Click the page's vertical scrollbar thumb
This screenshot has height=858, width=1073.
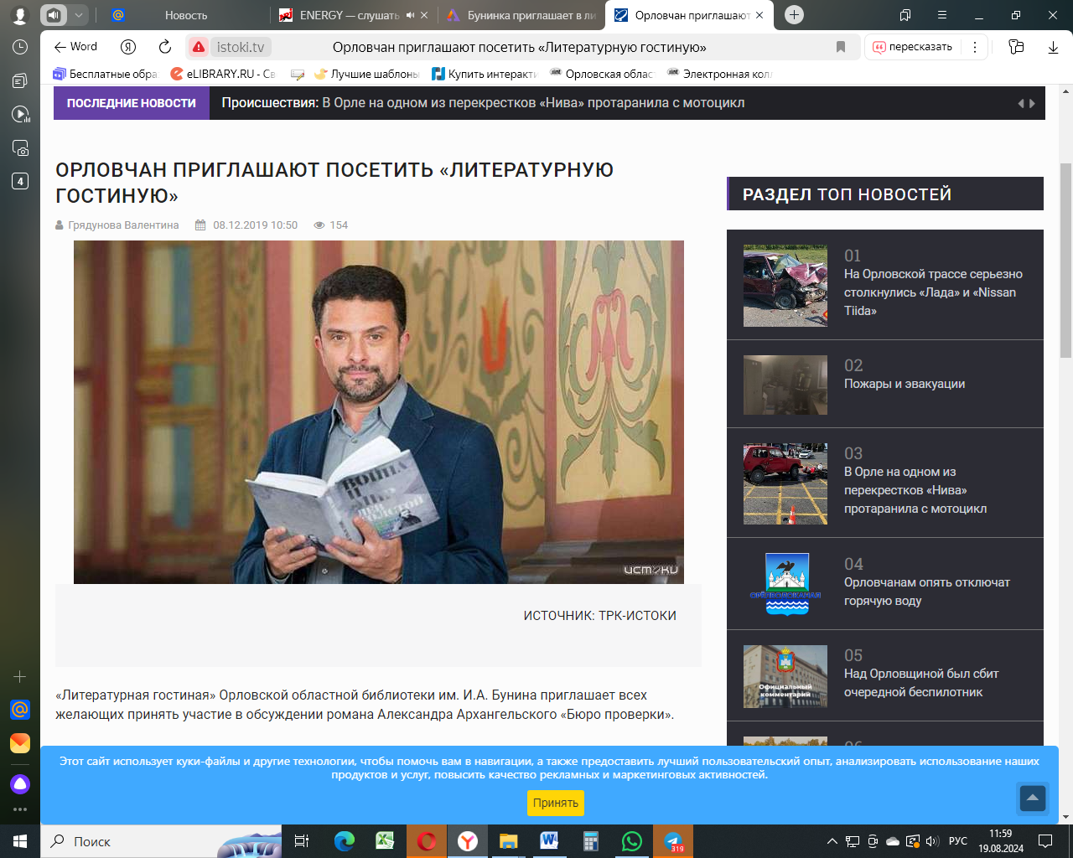(x=1065, y=260)
